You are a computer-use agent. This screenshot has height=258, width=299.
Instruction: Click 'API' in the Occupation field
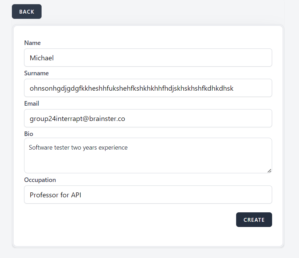[x=76, y=195]
